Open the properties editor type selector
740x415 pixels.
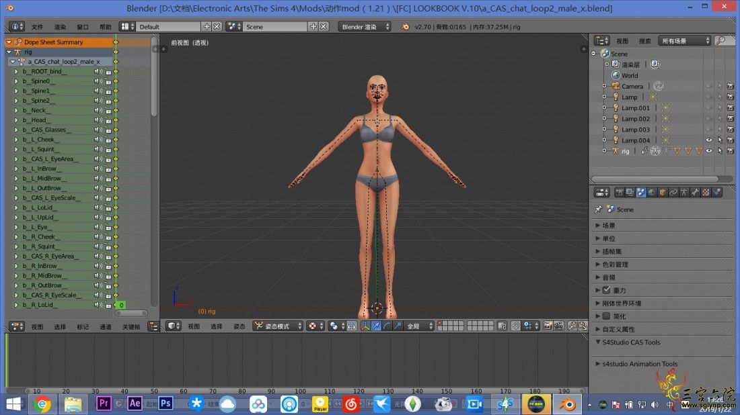602,192
